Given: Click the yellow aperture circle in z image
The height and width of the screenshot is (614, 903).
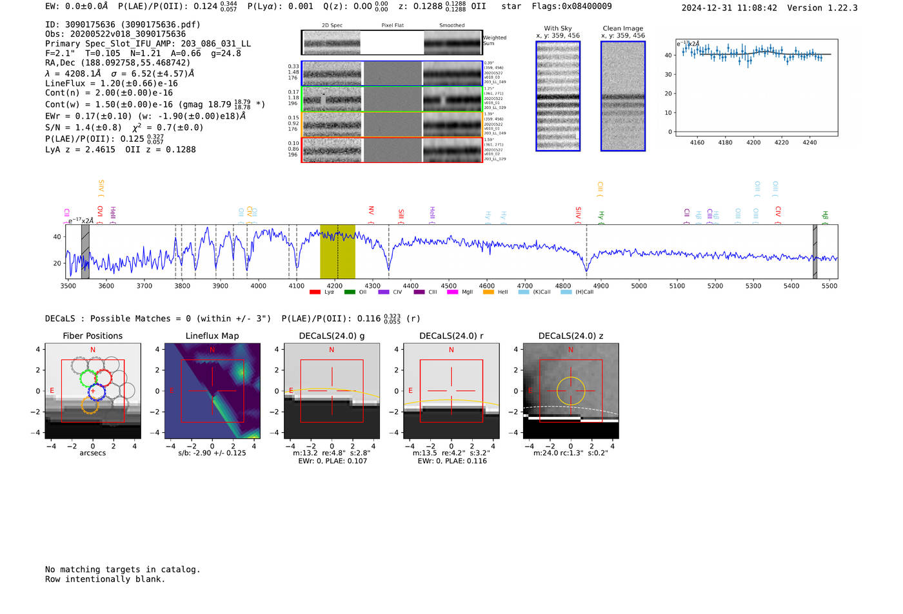Looking at the screenshot, I should click(571, 391).
